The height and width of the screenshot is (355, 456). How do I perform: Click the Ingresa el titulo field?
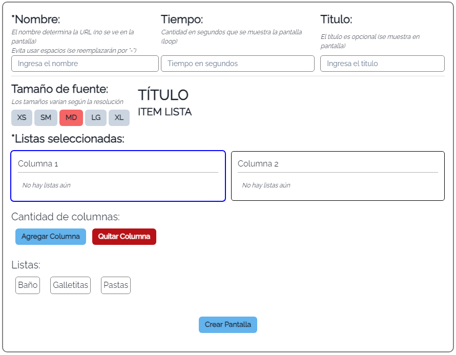[382, 64]
